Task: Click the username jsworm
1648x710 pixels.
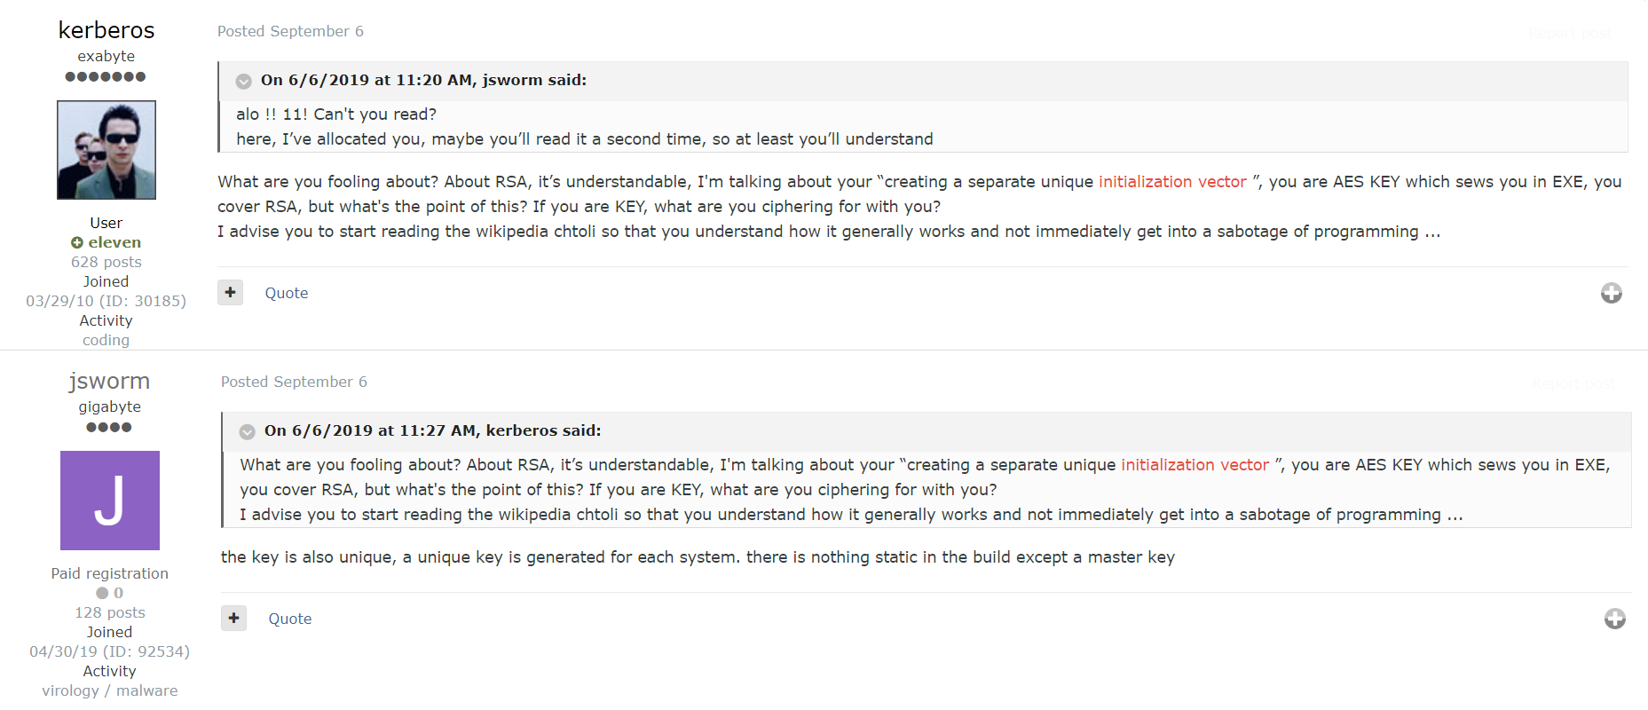Action: (x=109, y=381)
